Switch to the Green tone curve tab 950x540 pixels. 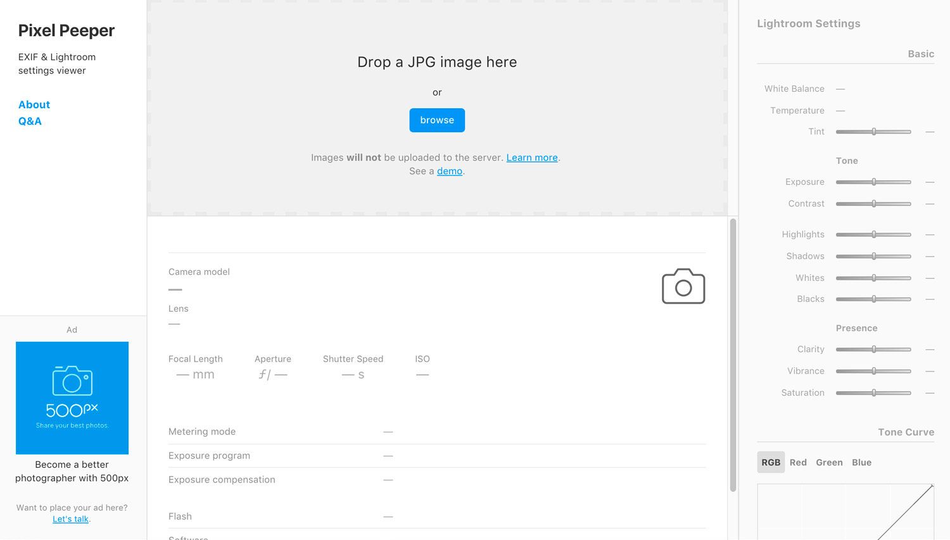click(829, 462)
